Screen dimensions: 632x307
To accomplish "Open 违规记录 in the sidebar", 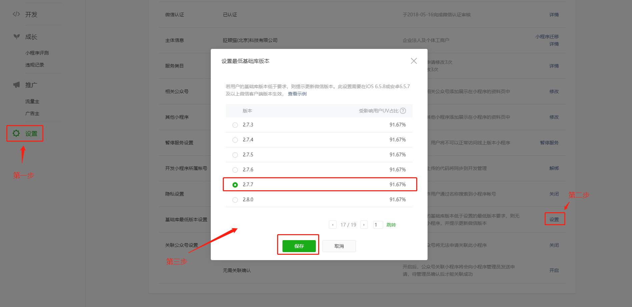I will 35,65.
